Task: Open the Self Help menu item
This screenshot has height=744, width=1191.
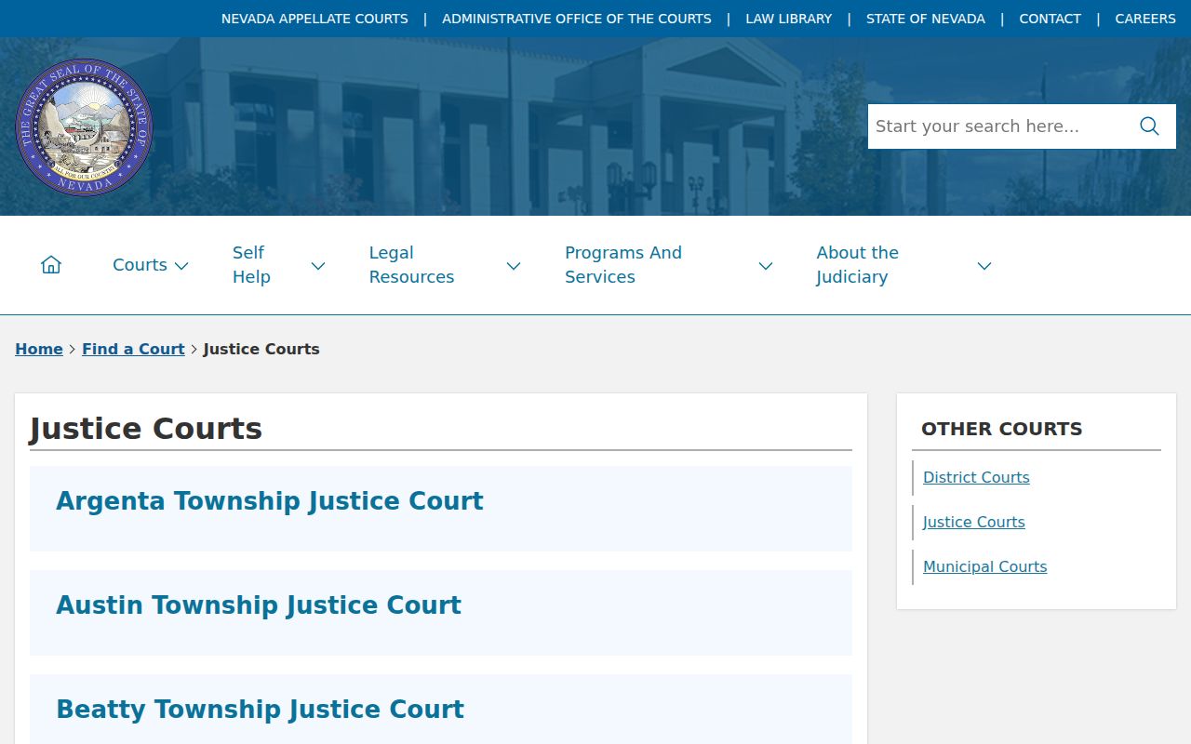Action: (x=251, y=265)
